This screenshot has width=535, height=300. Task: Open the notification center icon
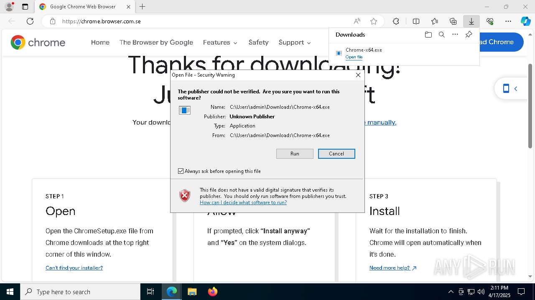point(521,292)
